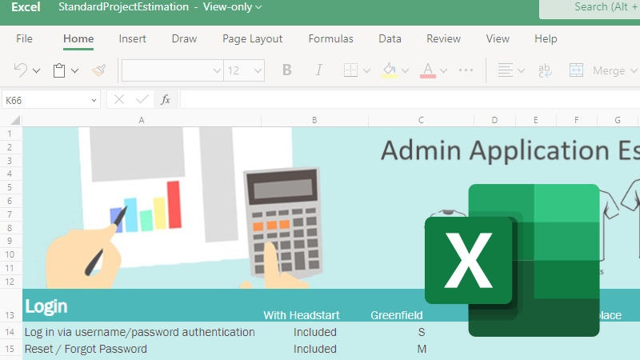Click the Admin Application title text
Viewport: 640px width, 360px height.
click(510, 150)
